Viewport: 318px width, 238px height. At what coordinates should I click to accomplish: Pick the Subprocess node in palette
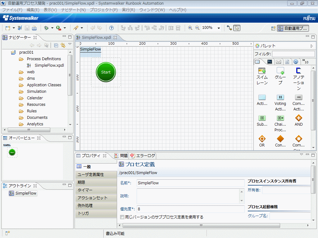pyautogui.click(x=262, y=121)
